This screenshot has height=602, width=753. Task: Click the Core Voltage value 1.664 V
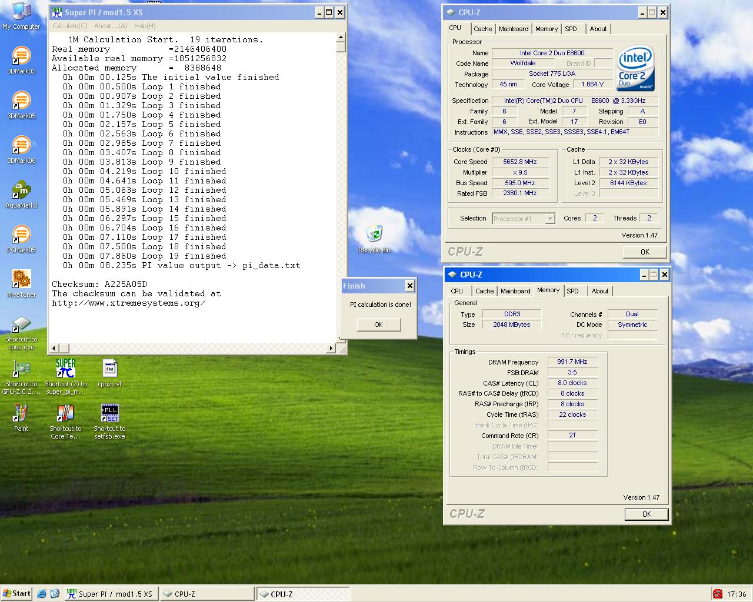592,84
